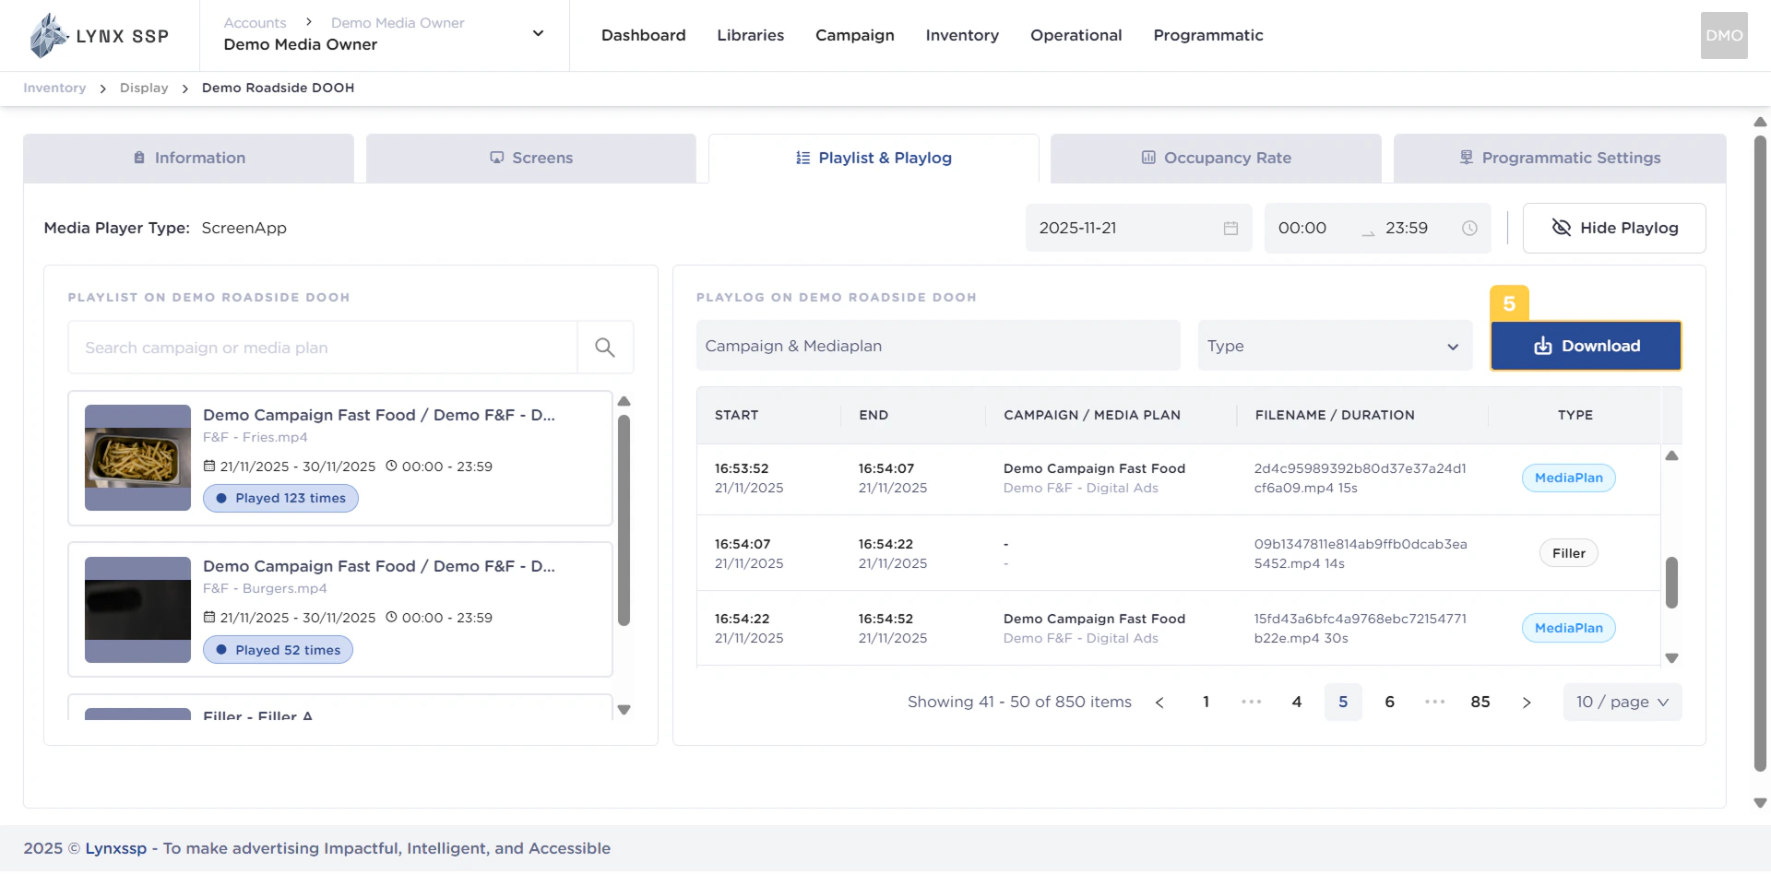Click playlist scroll down arrow
Screen dimensions: 1771x874
[x=624, y=710]
